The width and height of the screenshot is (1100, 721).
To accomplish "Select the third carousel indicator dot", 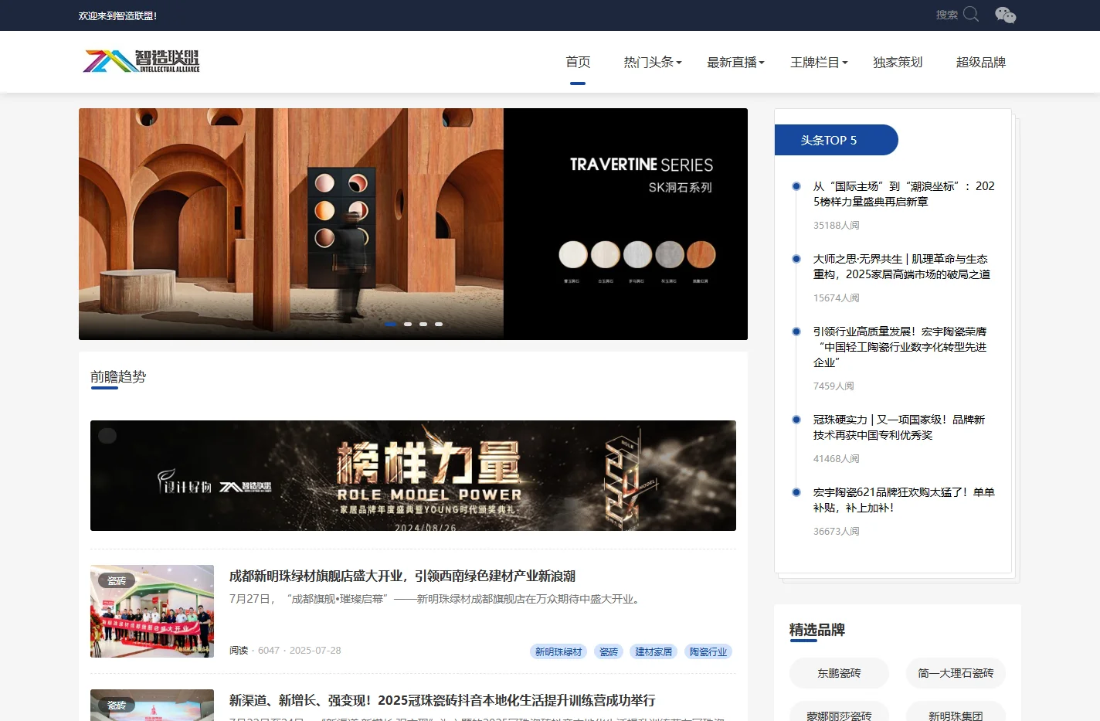I will (x=423, y=324).
